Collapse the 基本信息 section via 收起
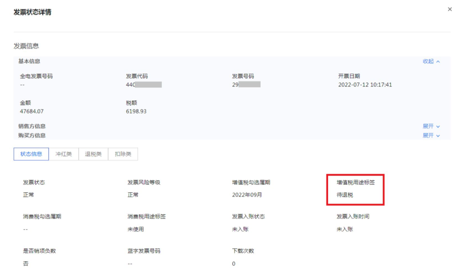 tap(431, 62)
